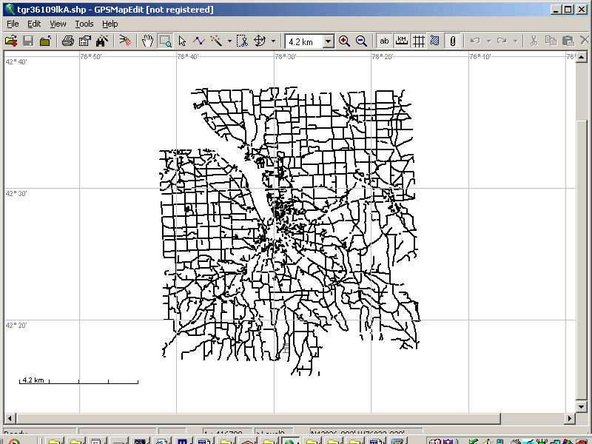Open the File menu
The image size is (592, 444).
pyautogui.click(x=13, y=24)
